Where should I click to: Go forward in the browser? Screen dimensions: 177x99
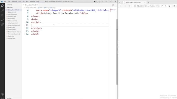125,6
